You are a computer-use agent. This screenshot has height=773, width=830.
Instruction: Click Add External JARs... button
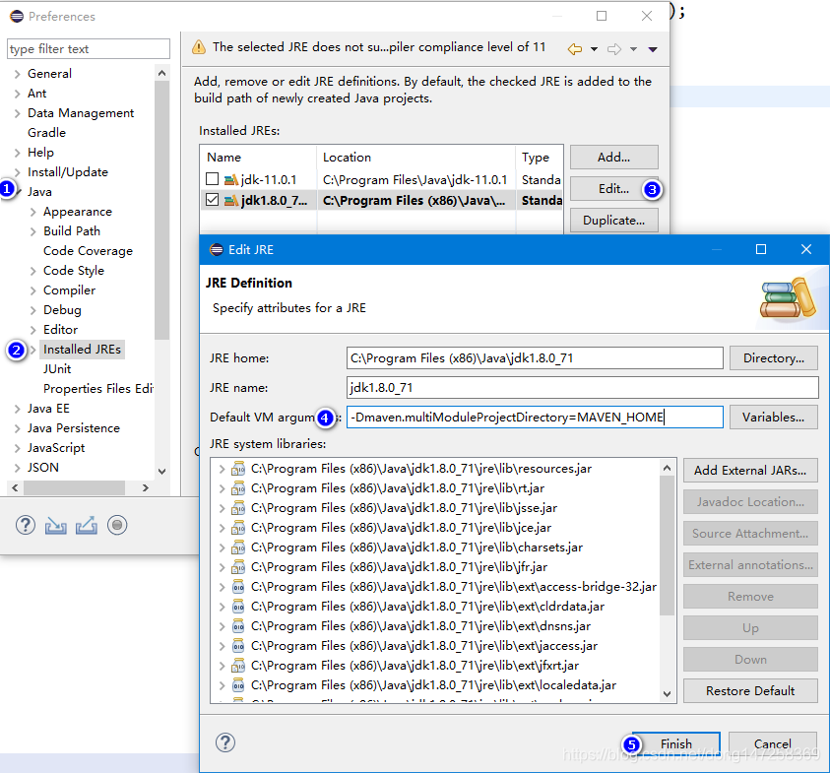[750, 470]
